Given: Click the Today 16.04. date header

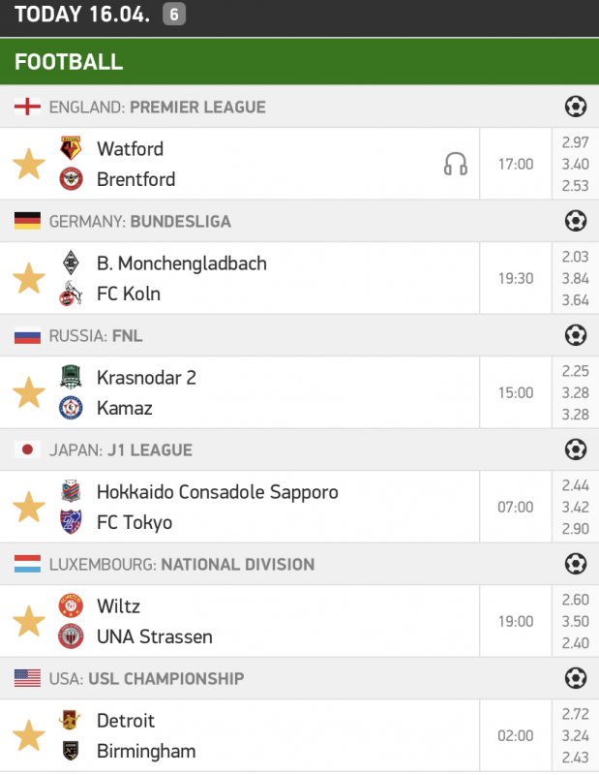Looking at the screenshot, I should 82,15.
